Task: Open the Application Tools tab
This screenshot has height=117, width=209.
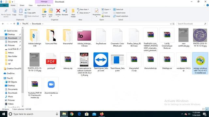Action: (x=44, y=5)
